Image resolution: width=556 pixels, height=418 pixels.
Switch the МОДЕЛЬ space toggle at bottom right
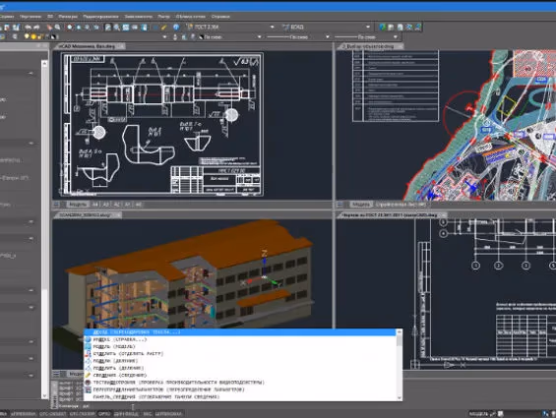click(478, 414)
